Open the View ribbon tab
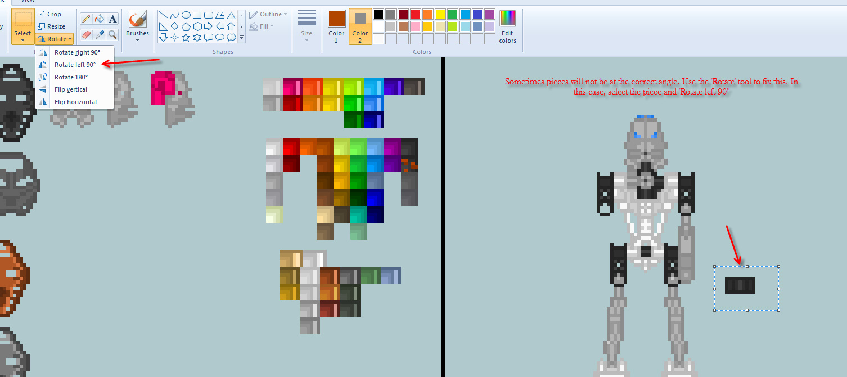 point(27,1)
